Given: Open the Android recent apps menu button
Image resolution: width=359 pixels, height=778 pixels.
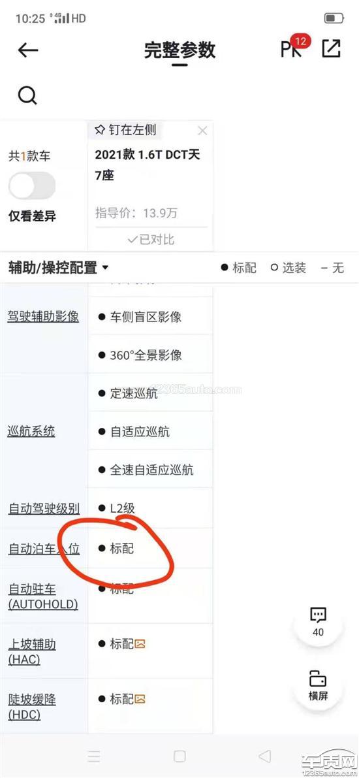Looking at the screenshot, I should pos(94,756).
